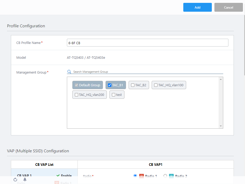
Task: Click the Add button
Action: pos(197,8)
